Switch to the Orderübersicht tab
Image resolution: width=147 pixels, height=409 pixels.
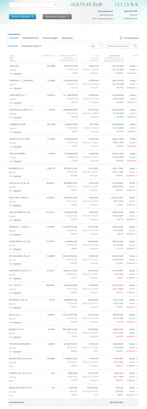pyautogui.click(x=30, y=38)
